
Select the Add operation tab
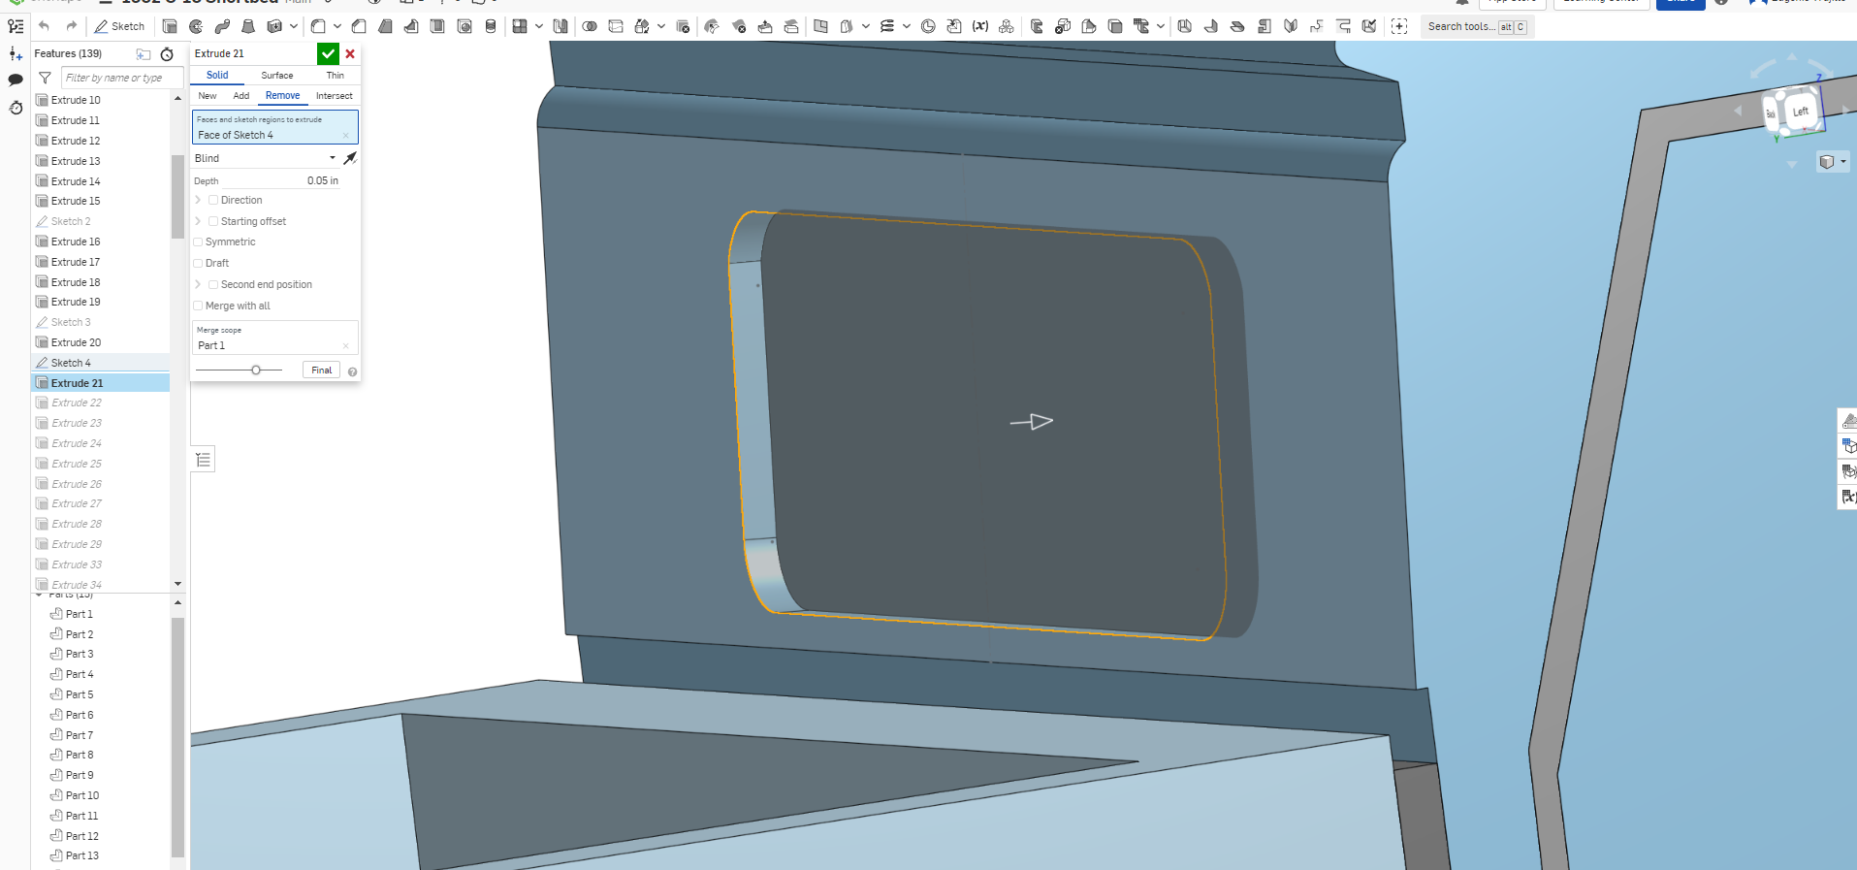click(241, 96)
